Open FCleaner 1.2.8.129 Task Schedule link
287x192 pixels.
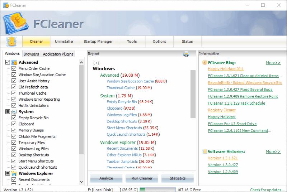point(236,103)
